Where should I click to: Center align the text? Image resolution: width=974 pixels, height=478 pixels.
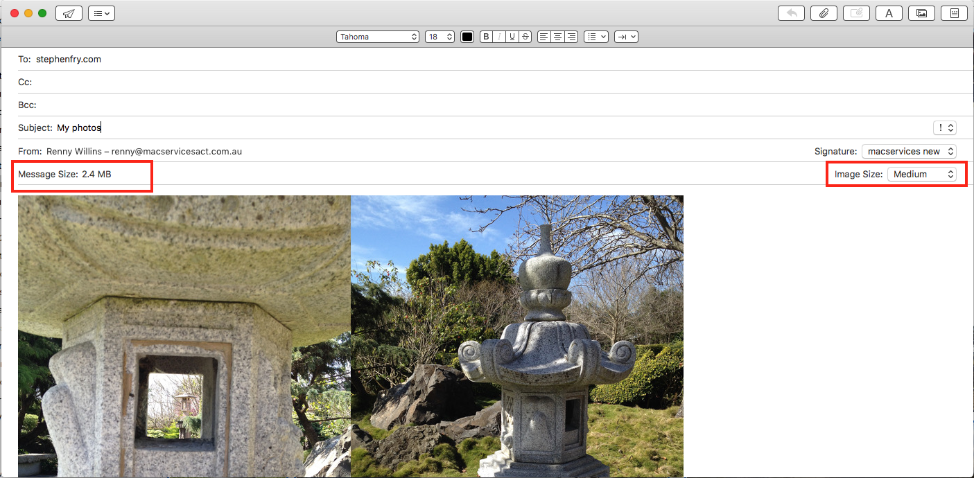click(x=557, y=37)
